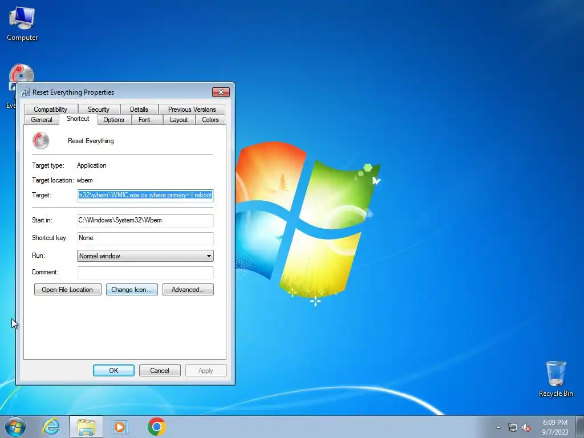Switch to the Security tab
This screenshot has height=438, width=584.
pos(99,109)
